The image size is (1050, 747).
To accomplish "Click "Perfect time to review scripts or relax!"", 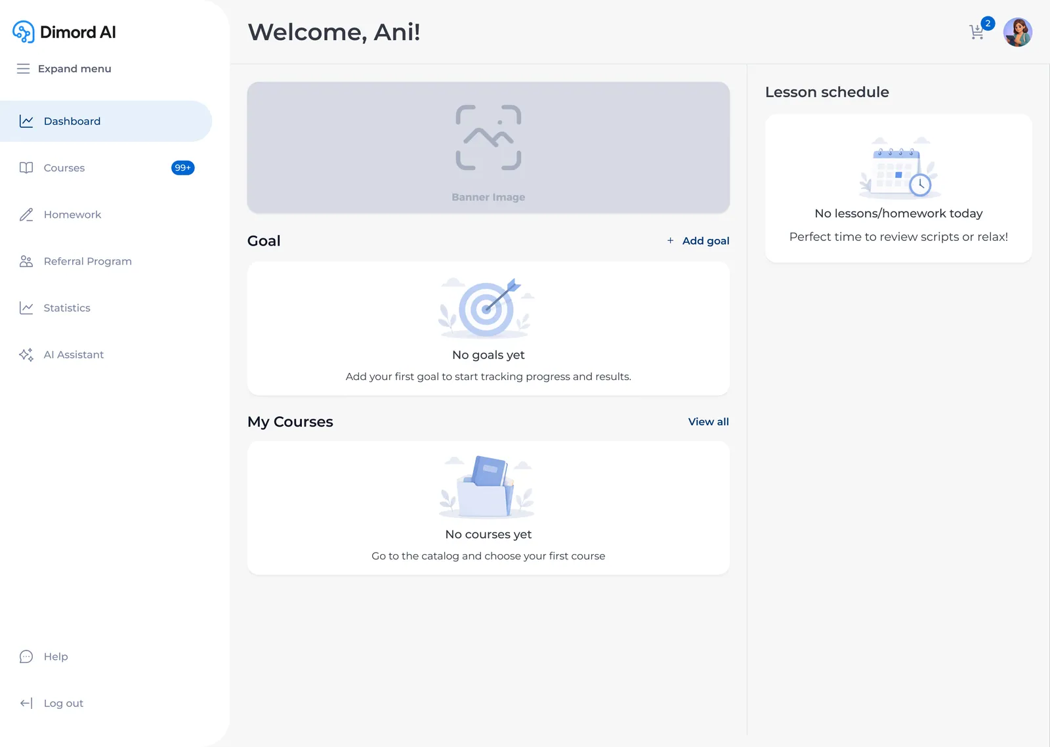I will (x=898, y=237).
